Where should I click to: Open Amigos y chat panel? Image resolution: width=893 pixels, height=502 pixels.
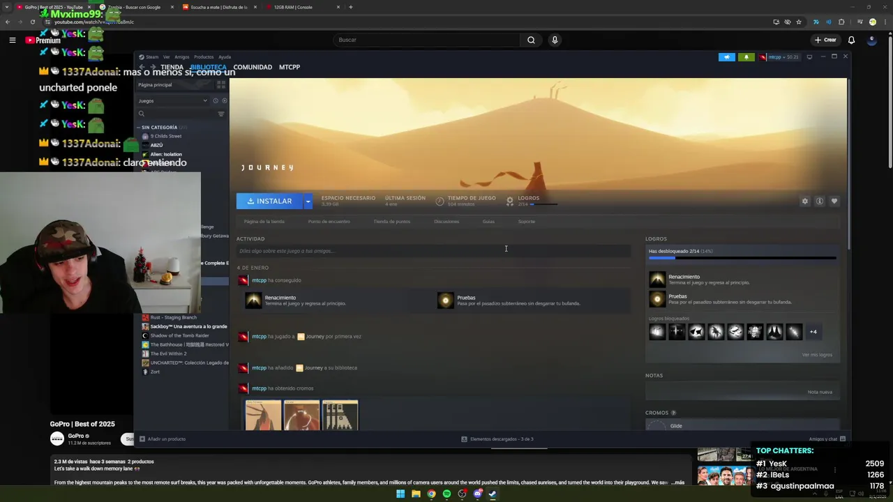[x=827, y=439]
